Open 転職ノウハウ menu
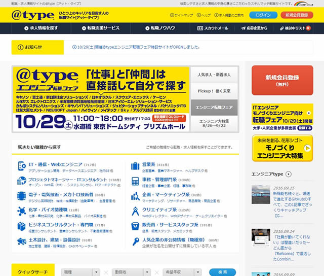Viewport: 324px width, 276px height. (x=160, y=28)
